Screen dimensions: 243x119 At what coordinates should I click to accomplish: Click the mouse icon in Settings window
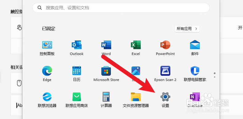[19, 83]
